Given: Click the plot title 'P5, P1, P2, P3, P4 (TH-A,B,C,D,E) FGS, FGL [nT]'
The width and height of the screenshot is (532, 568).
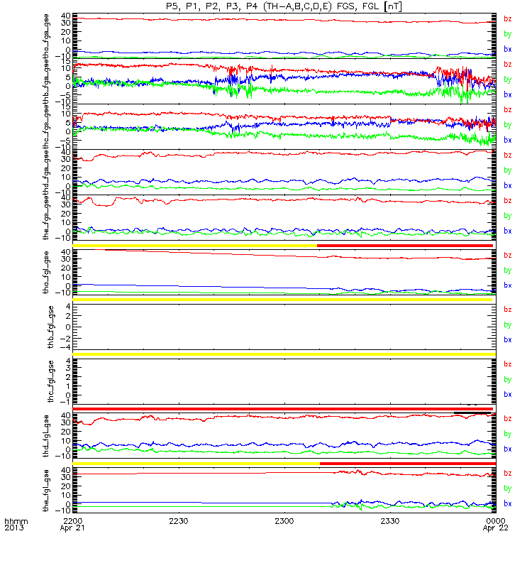Looking at the screenshot, I should [x=284, y=6].
